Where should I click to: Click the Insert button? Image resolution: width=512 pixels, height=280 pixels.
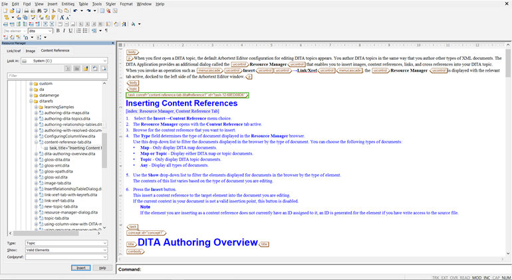coord(81,268)
